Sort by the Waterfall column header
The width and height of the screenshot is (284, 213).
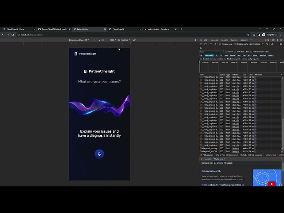(268, 75)
